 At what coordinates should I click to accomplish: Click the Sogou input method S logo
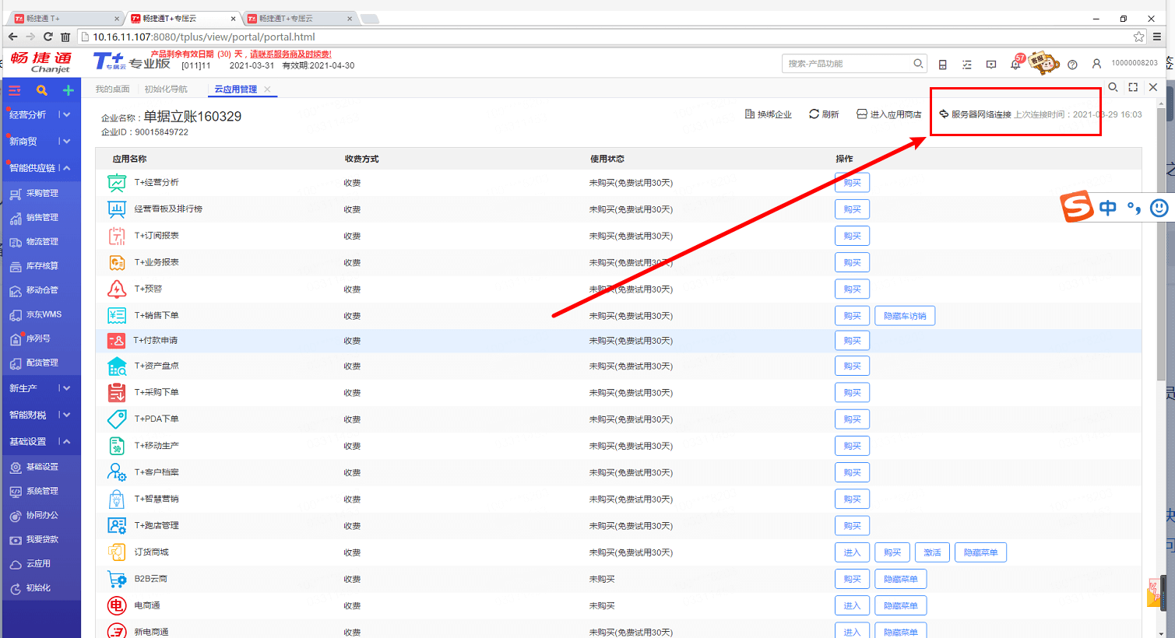pos(1078,207)
